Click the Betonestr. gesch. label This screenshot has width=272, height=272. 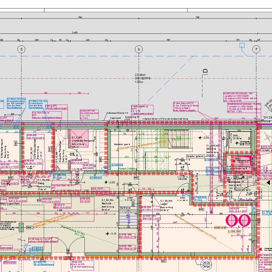122,144
